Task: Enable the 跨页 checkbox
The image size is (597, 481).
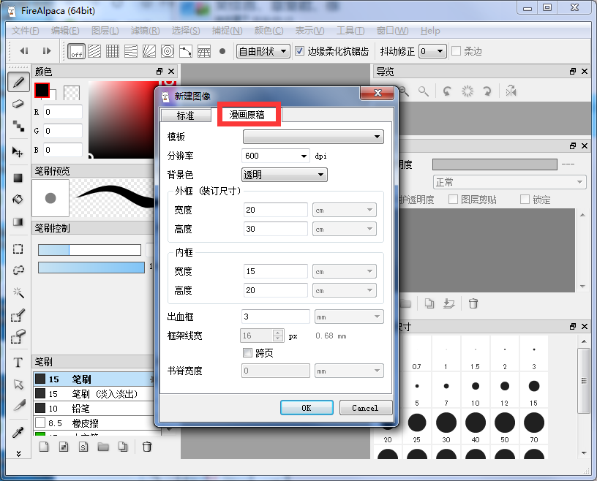Action: (x=247, y=353)
